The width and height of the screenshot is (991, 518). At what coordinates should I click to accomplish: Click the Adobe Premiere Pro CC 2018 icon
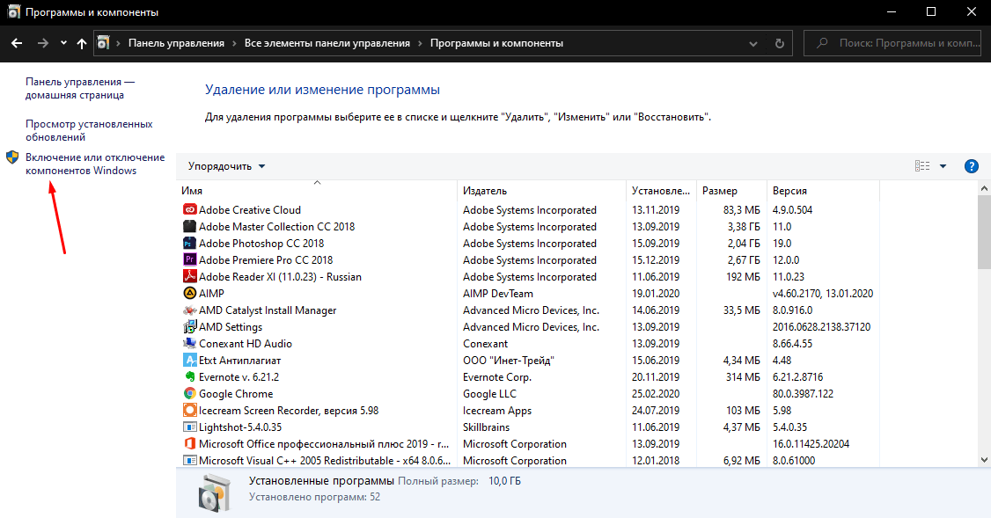click(189, 259)
